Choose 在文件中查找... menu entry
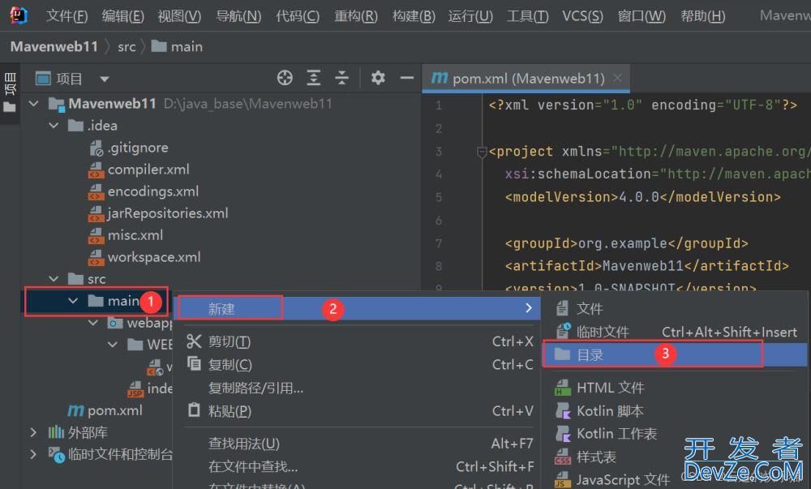Image resolution: width=811 pixels, height=489 pixels. coord(357,467)
